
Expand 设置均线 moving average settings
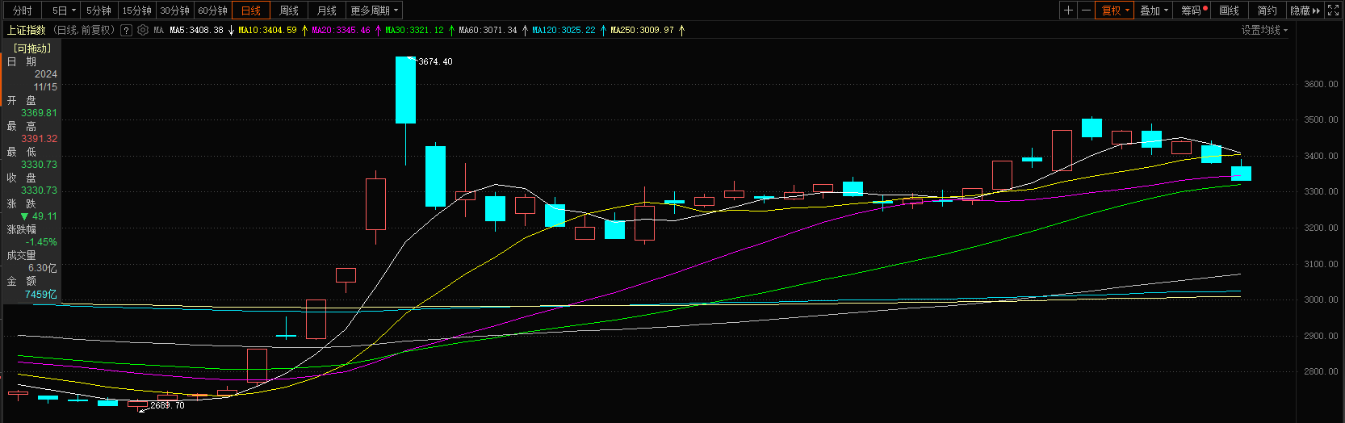(1263, 30)
